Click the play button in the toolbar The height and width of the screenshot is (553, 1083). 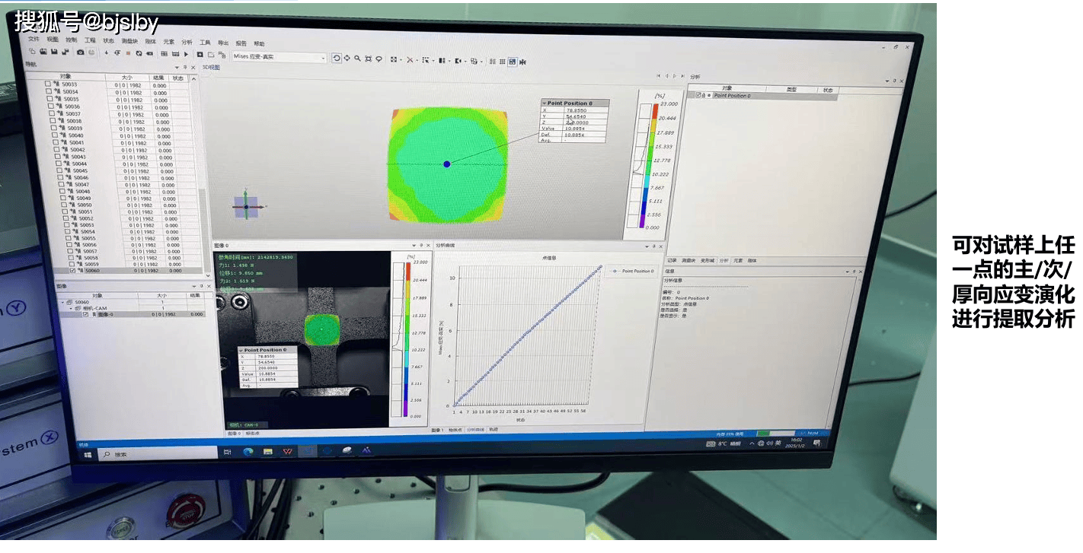187,54
